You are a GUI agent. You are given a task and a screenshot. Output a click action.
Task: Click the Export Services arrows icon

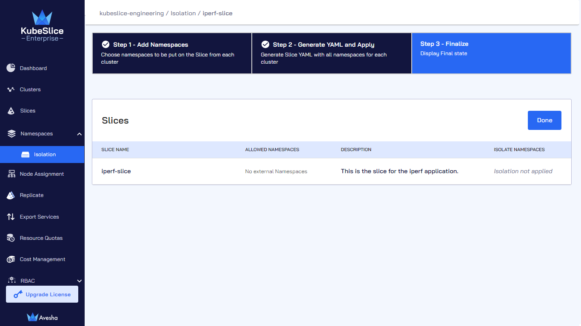click(x=11, y=217)
